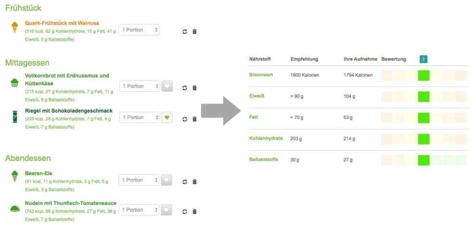Screen dimensions: 471x231
Task: Remove the Riegel mit Schokoladengeschmack item
Action: coord(194,119)
